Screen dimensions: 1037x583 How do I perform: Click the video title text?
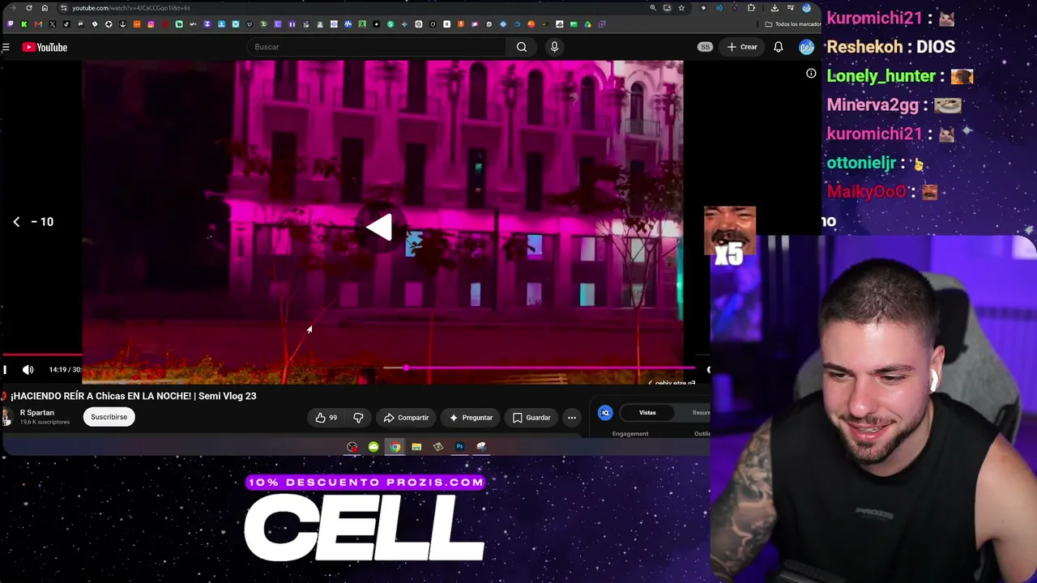pyautogui.click(x=133, y=396)
